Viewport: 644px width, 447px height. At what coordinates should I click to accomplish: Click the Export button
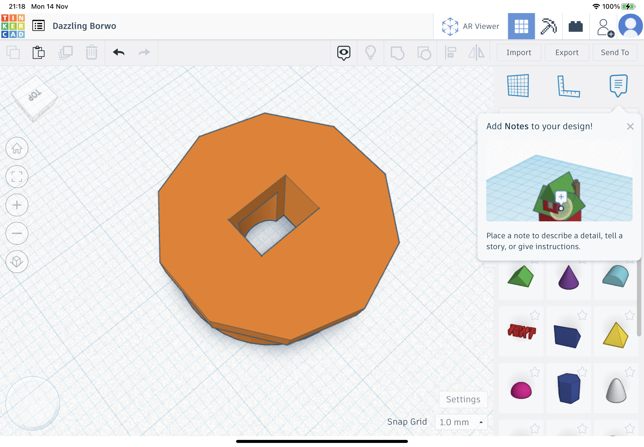coord(567,52)
